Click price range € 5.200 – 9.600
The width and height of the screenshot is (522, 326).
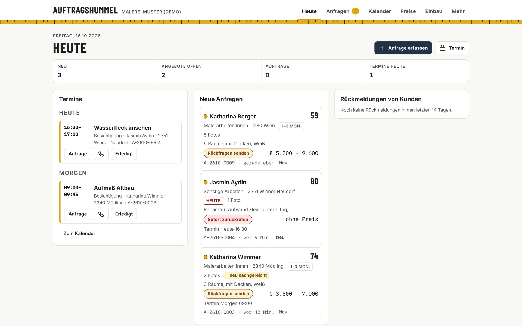(x=294, y=153)
